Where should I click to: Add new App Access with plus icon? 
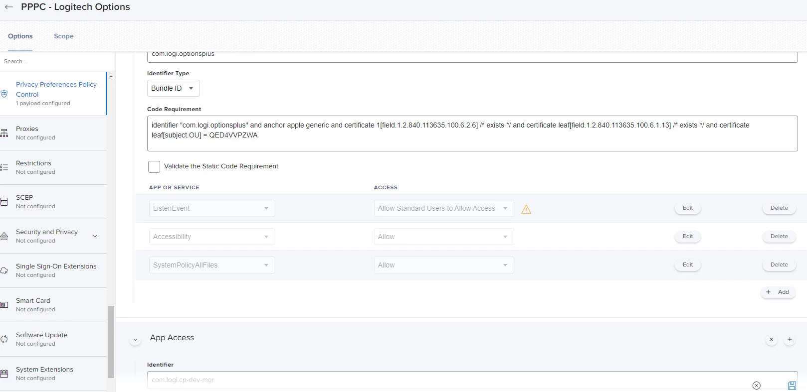[x=790, y=339]
